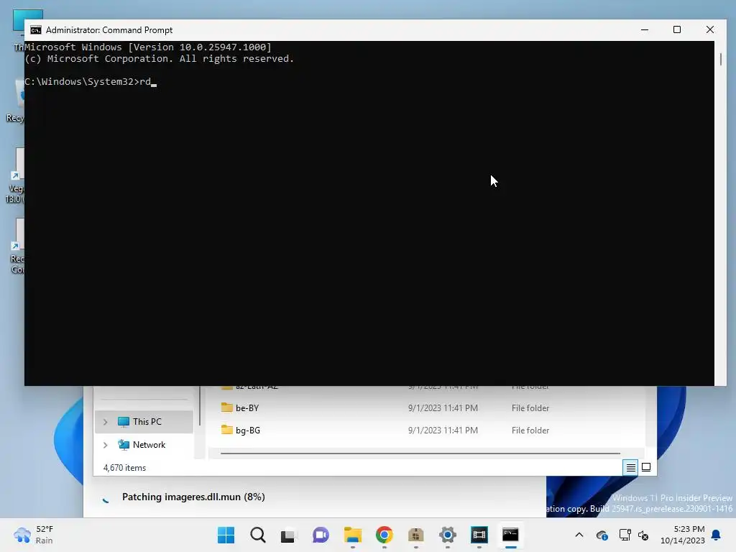Viewport: 736px width, 552px height.
Task: Open the weather widget showing 52°F Rain
Action: click(x=34, y=535)
